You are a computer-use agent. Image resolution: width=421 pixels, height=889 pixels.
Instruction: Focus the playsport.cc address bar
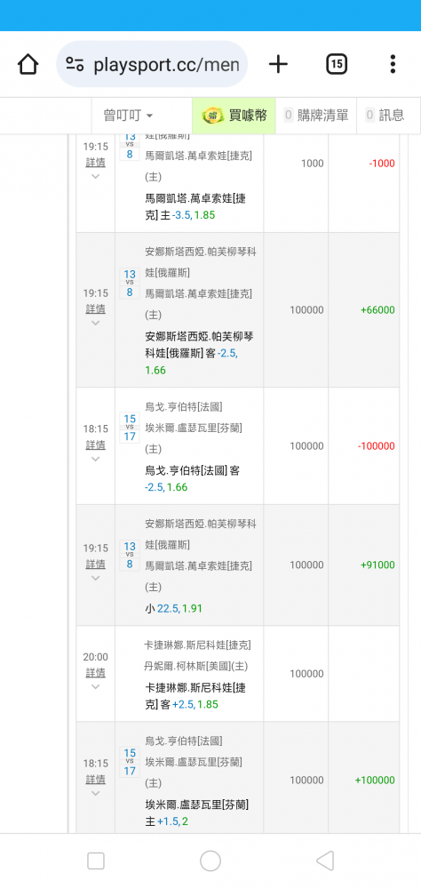(x=152, y=64)
